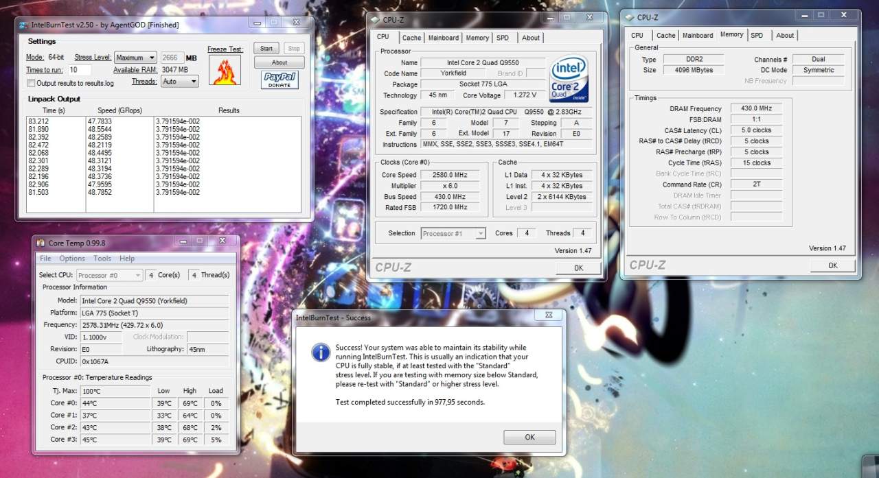The width and height of the screenshot is (879, 478).
Task: Click OK in the Success dialog
Action: (x=529, y=437)
